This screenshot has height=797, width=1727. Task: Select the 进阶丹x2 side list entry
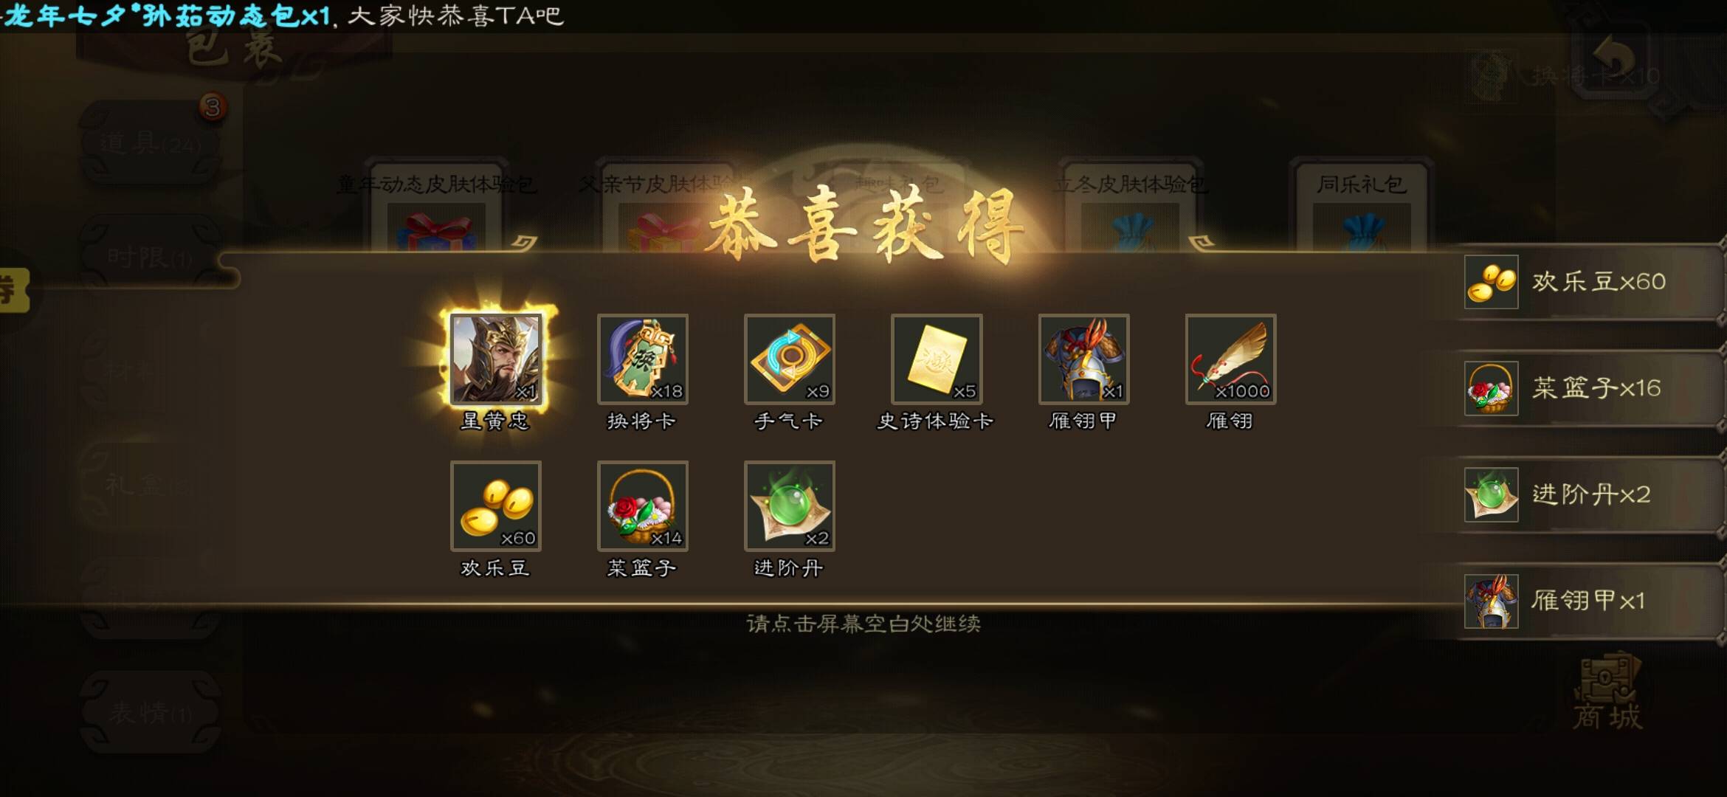pos(1590,494)
